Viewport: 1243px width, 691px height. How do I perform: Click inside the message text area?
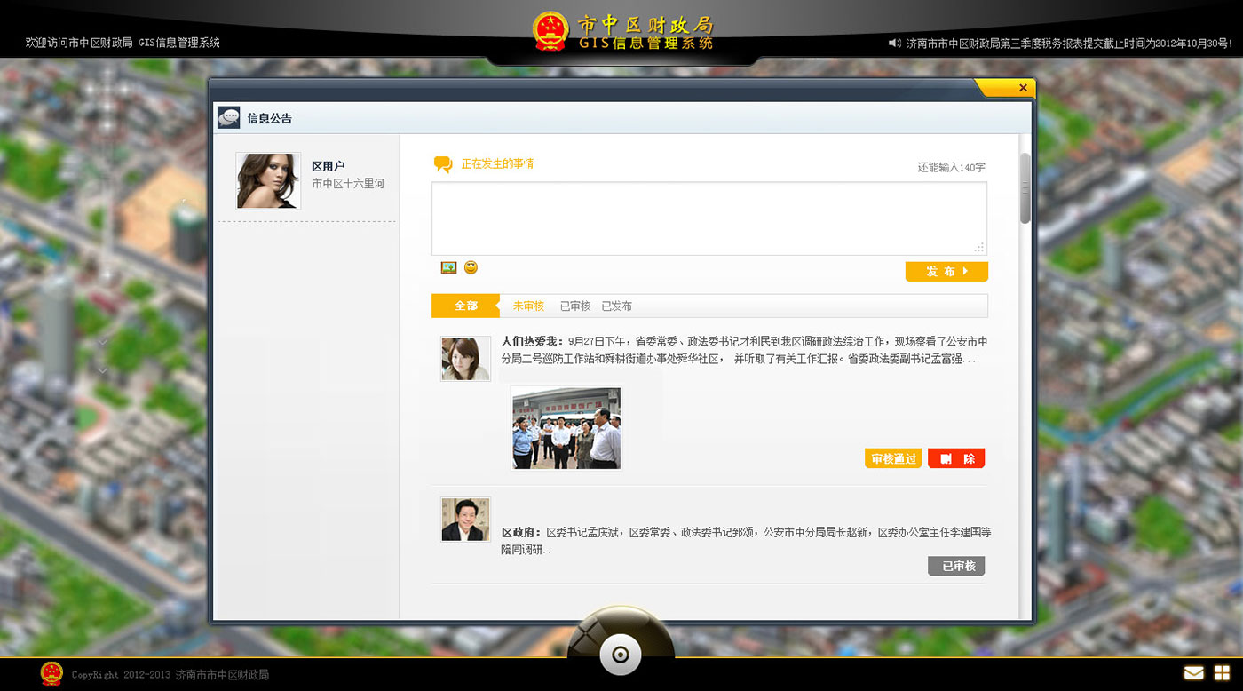coord(709,218)
